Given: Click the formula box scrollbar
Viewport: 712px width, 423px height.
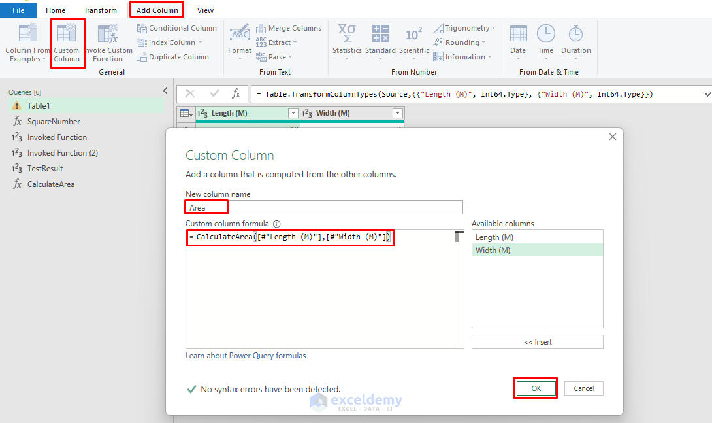Looking at the screenshot, I should (x=459, y=290).
